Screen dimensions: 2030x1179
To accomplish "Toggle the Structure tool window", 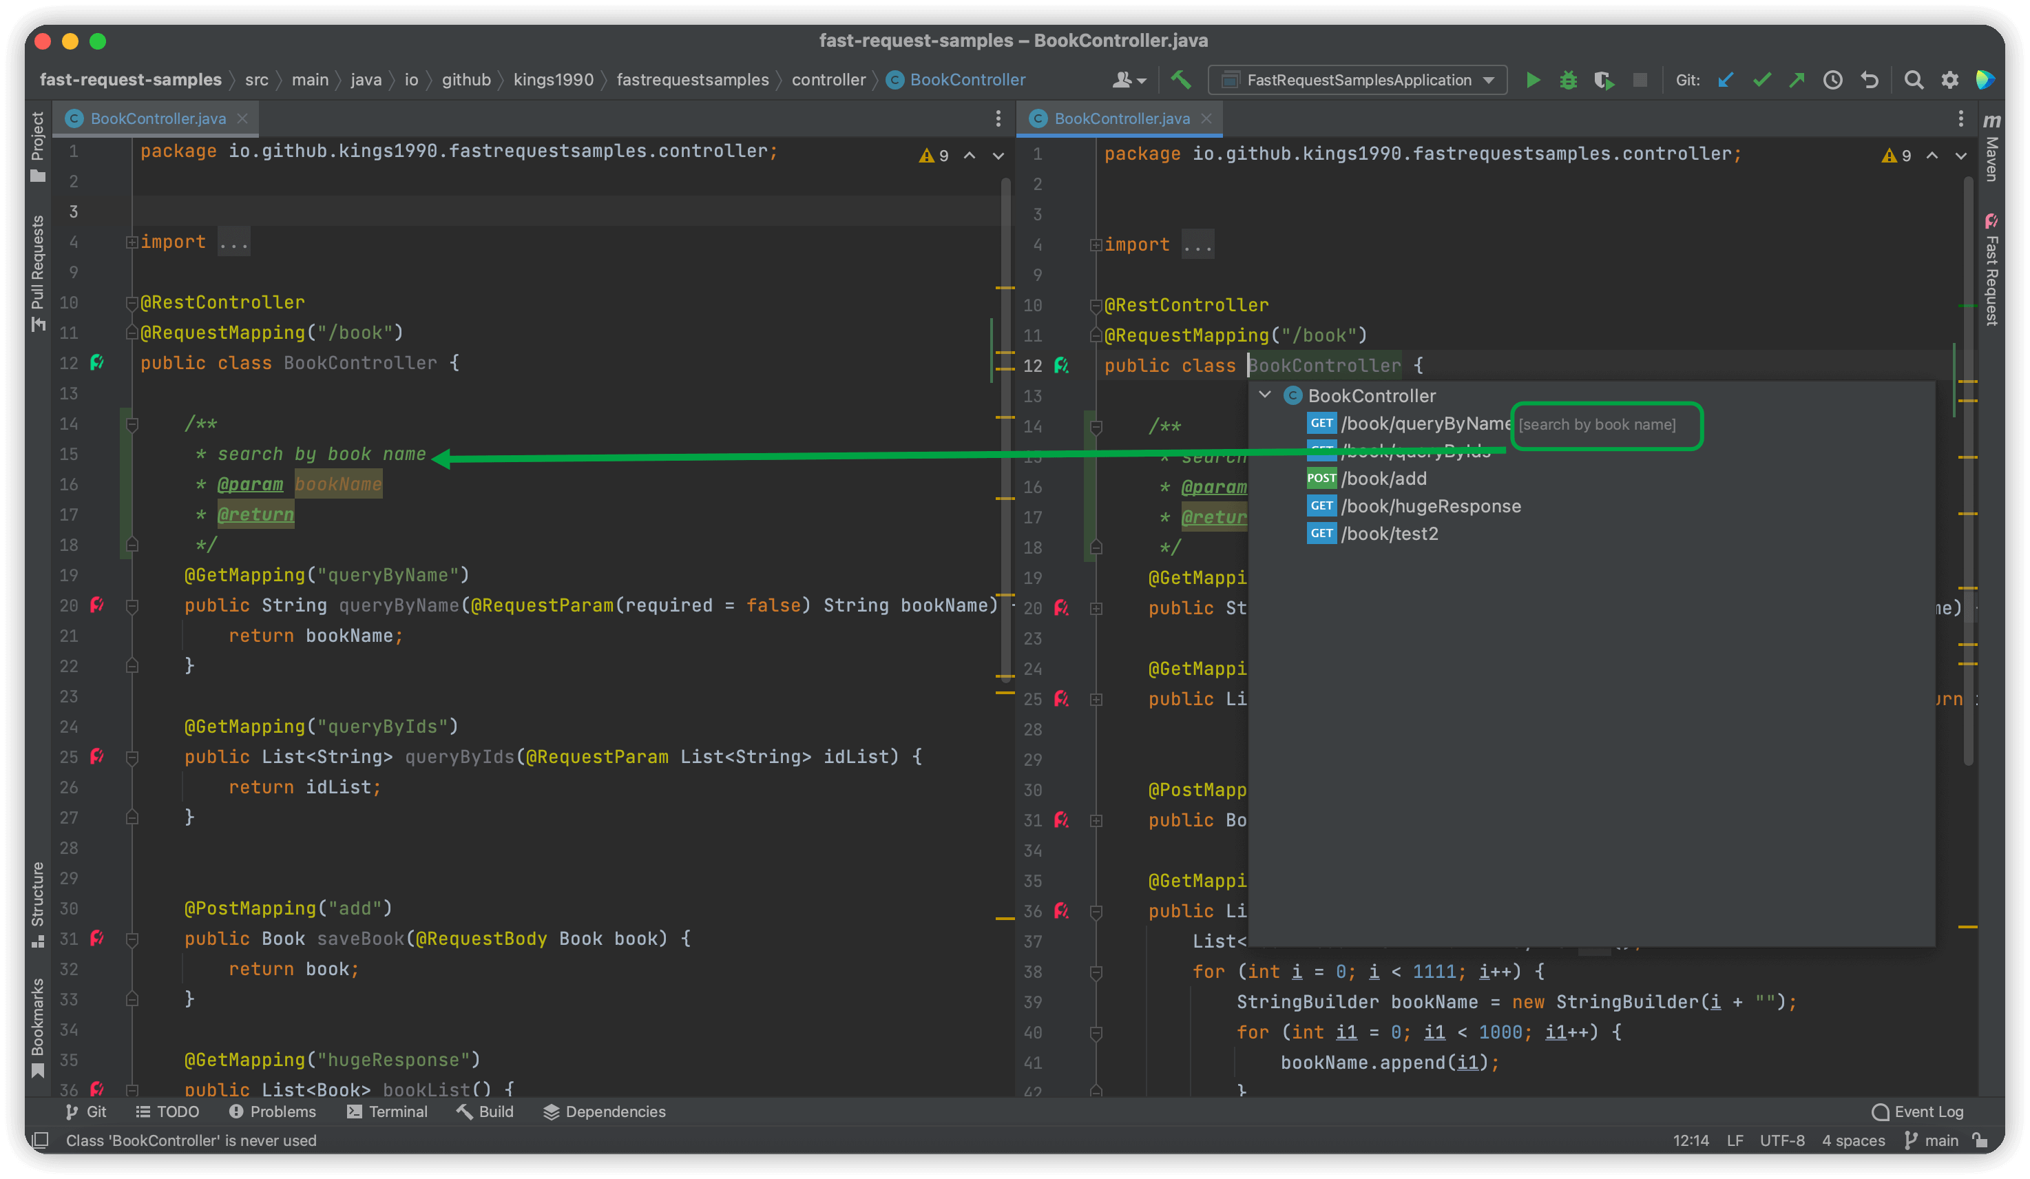I will click(37, 903).
